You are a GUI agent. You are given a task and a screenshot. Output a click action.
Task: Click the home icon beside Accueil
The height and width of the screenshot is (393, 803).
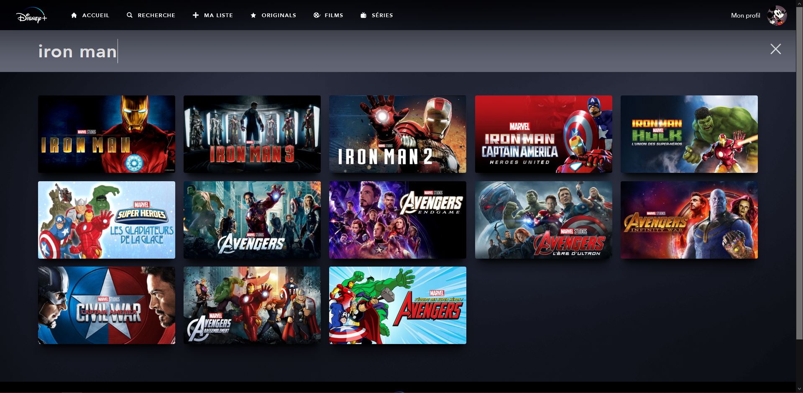pyautogui.click(x=74, y=15)
